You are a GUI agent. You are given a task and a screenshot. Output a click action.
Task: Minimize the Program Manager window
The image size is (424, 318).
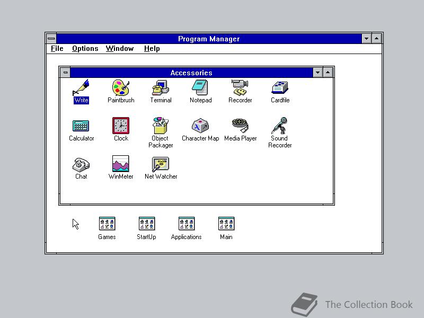point(366,39)
